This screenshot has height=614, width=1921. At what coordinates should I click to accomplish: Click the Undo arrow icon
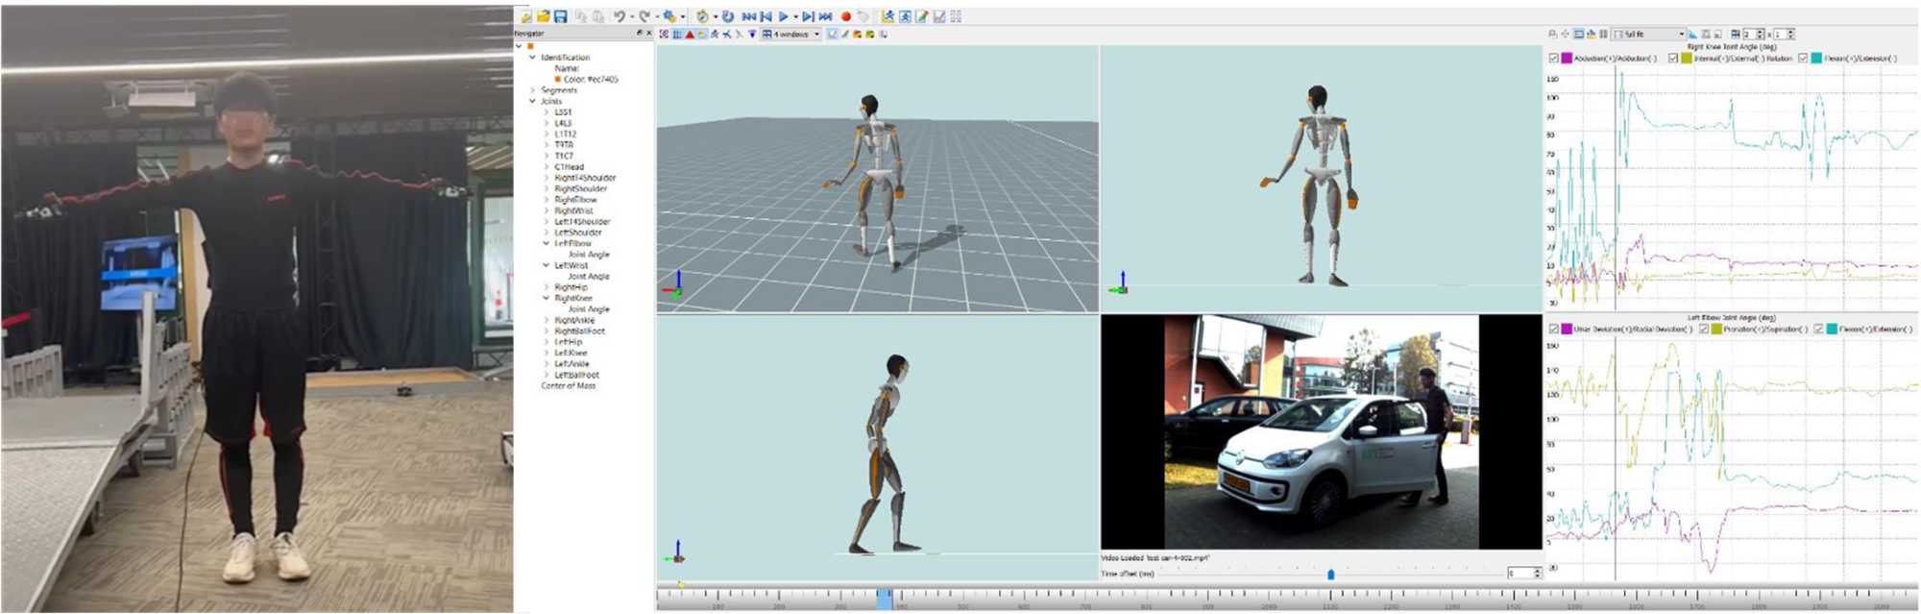pos(620,16)
